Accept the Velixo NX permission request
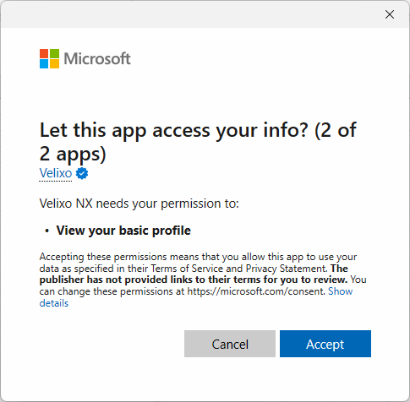 [325, 344]
